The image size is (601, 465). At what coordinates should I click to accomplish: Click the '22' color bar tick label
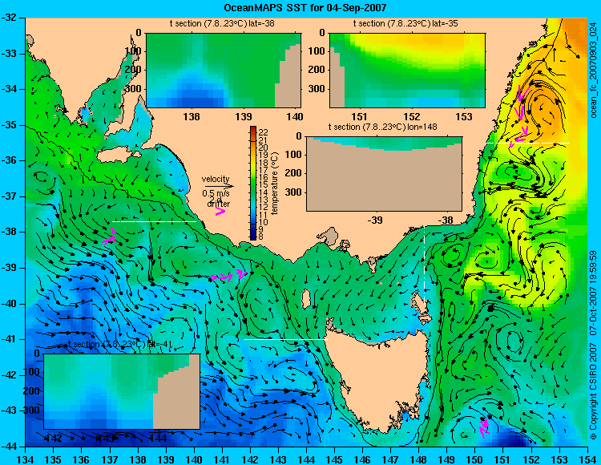263,132
